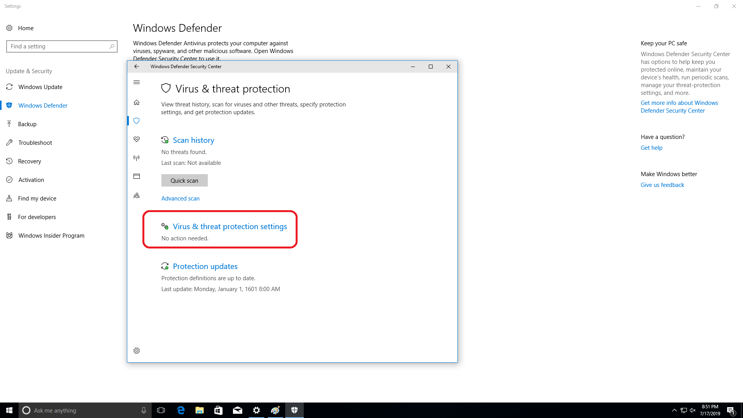Open Device performance & health heart icon
The image size is (743, 418).
[x=137, y=139]
